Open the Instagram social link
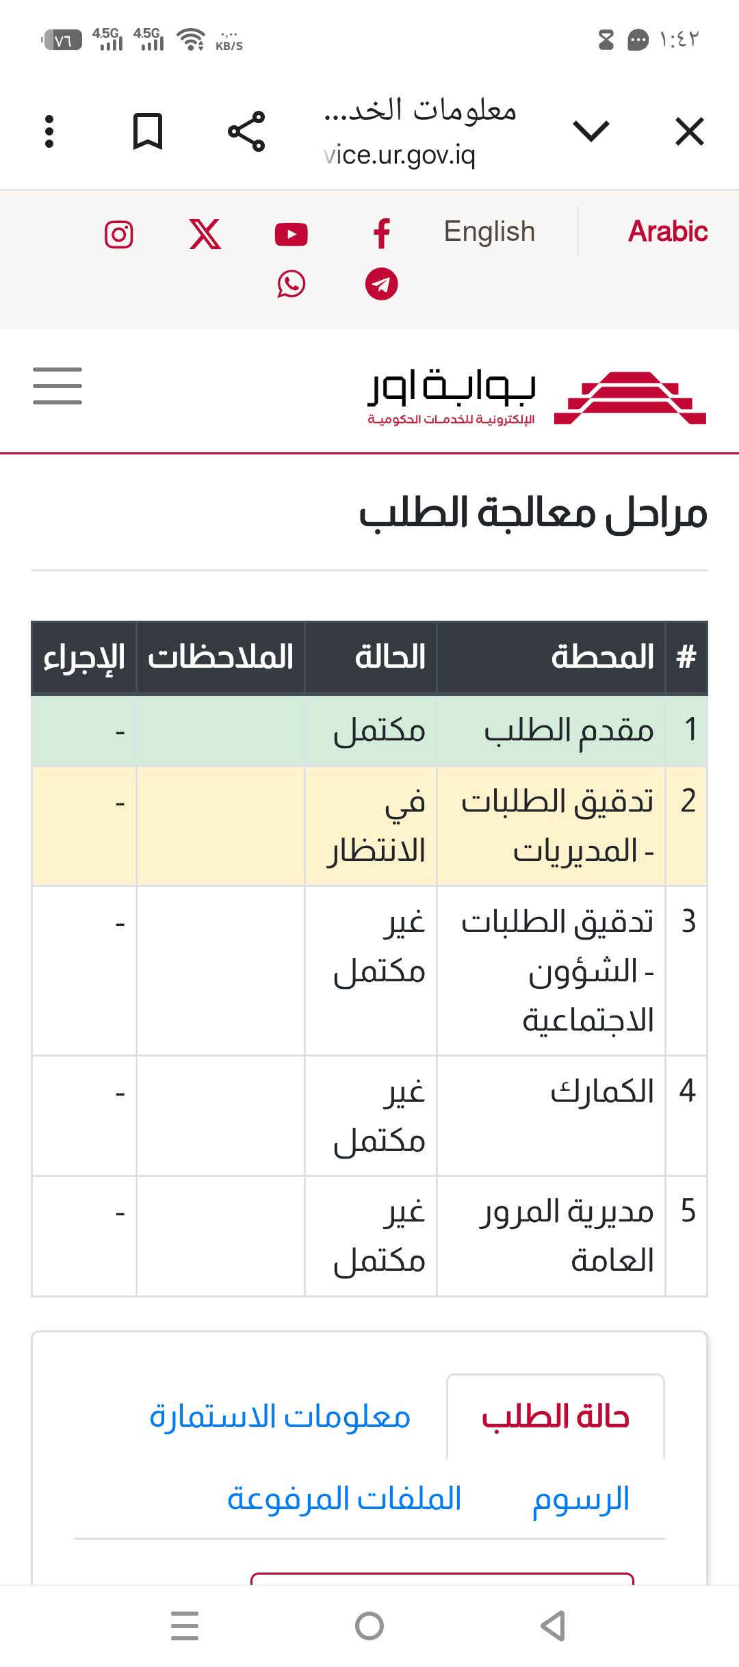739x1667 pixels. (118, 235)
